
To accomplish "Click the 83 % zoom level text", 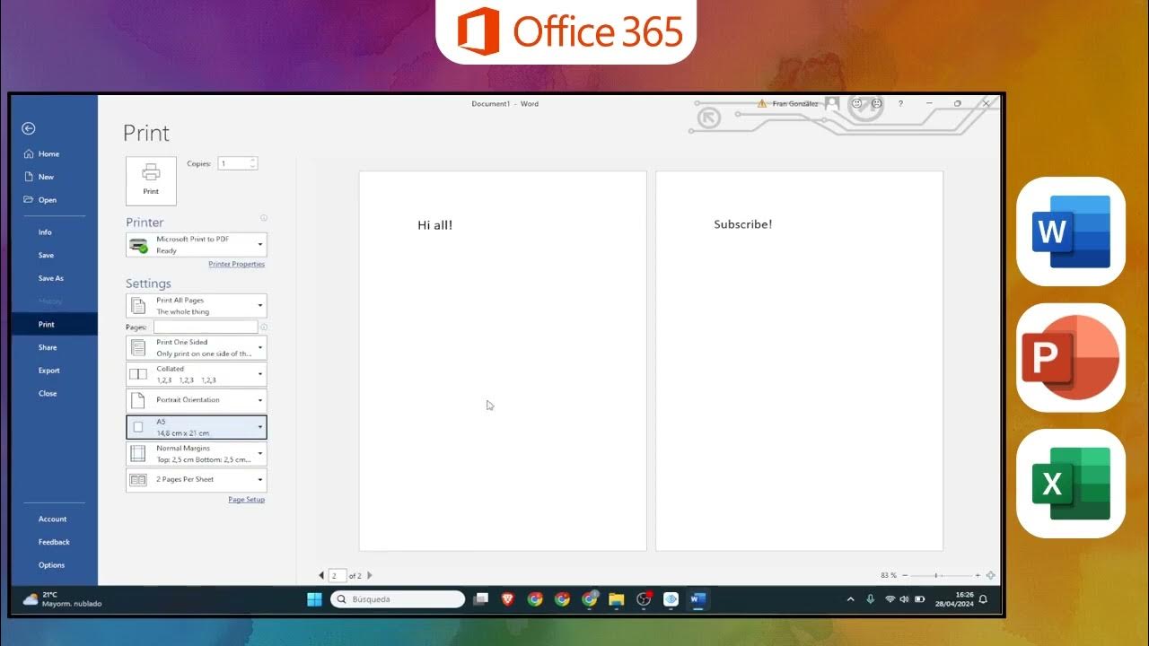I will click(x=889, y=575).
